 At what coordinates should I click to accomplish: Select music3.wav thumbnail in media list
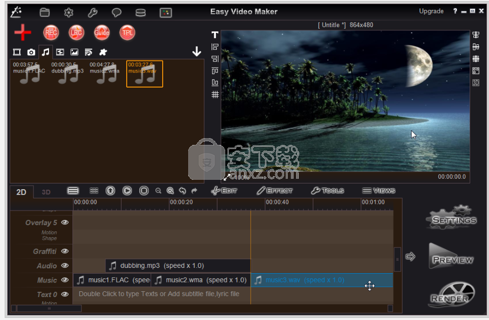tap(144, 74)
